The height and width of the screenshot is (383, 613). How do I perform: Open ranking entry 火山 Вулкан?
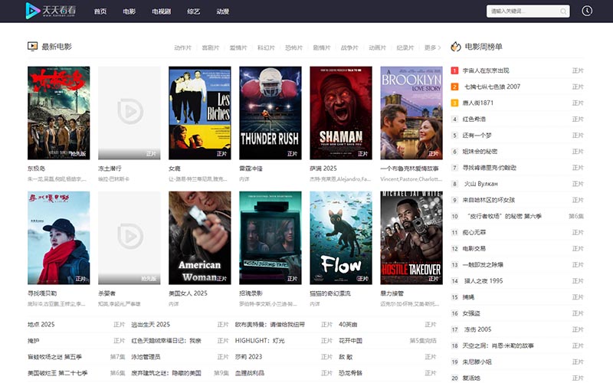click(x=480, y=184)
